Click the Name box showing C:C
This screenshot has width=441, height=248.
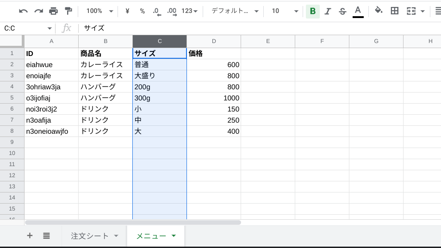(x=27, y=28)
